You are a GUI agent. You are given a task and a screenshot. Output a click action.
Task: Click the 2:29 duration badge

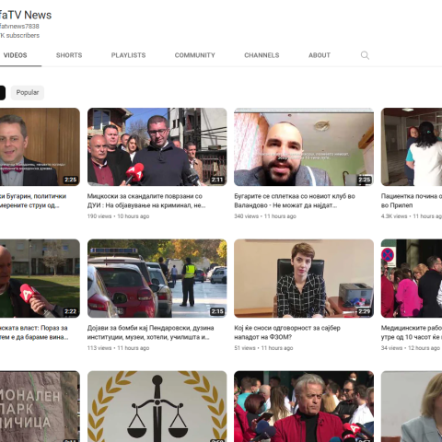[364, 311]
